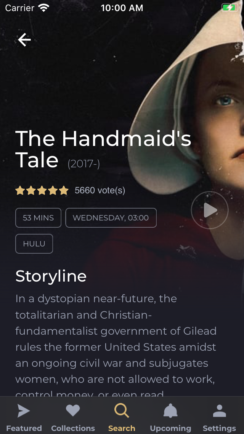This screenshot has width=244, height=434.
Task: Click The Handmaid's Tale title
Action: coord(103,149)
